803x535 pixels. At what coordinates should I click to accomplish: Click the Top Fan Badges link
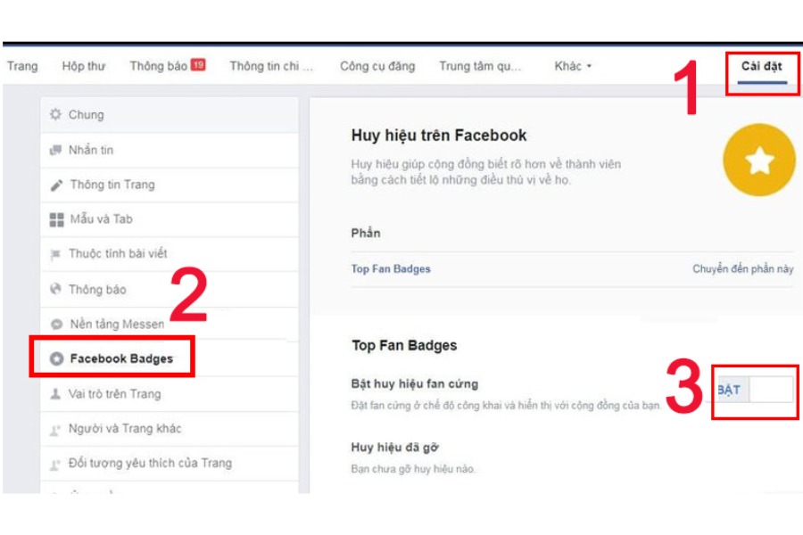[391, 268]
